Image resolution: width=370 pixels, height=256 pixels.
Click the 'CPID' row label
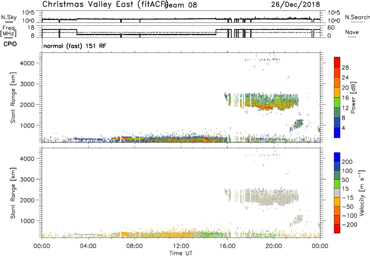coord(10,44)
